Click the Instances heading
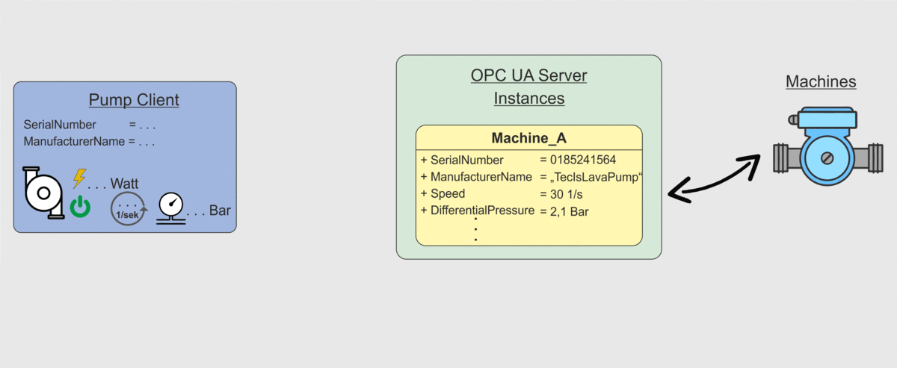 pyautogui.click(x=528, y=99)
